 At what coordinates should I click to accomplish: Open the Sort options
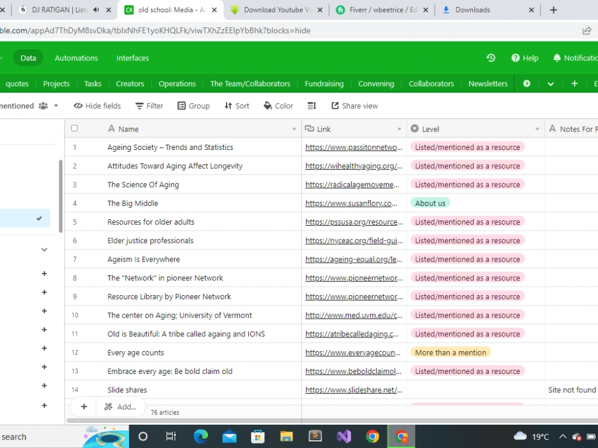coord(237,106)
